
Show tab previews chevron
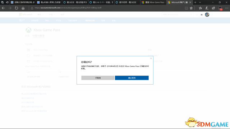(x=200, y=3)
